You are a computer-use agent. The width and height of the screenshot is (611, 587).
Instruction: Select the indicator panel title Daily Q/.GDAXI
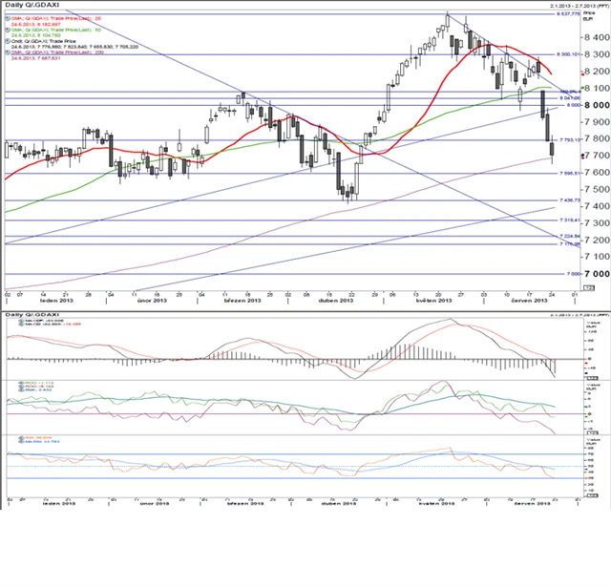pyautogui.click(x=32, y=314)
